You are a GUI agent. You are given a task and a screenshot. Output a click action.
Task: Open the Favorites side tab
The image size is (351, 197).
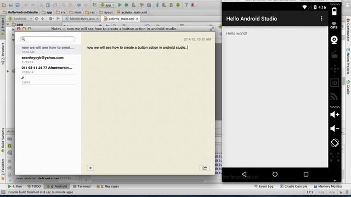3,169
